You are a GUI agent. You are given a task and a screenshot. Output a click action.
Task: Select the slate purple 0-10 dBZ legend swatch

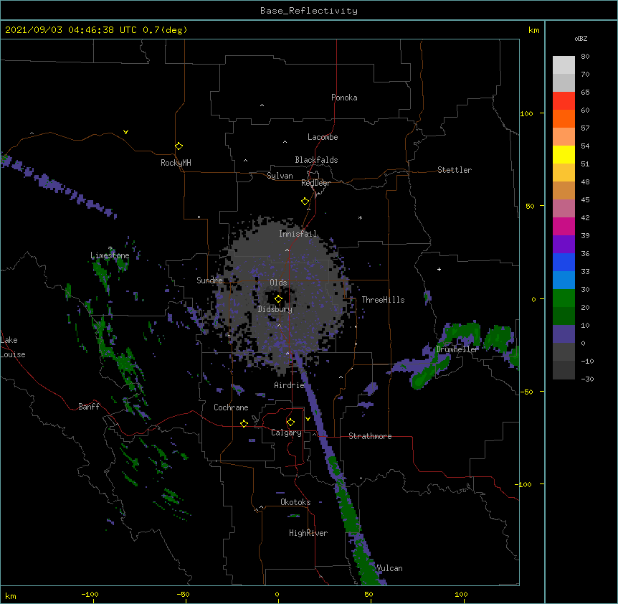[564, 334]
